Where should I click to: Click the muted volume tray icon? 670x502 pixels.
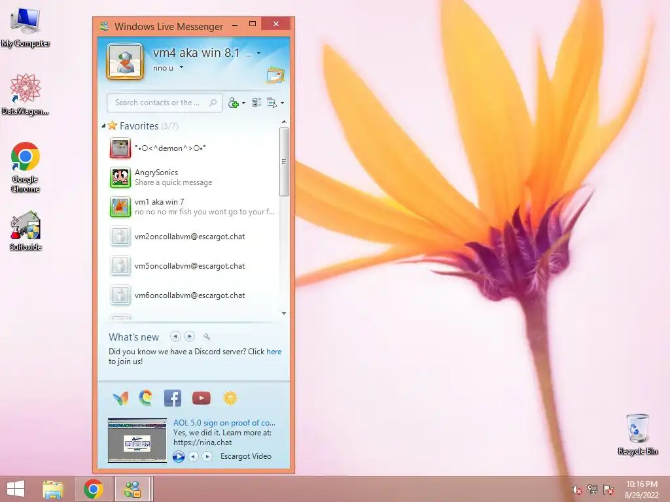(x=577, y=490)
